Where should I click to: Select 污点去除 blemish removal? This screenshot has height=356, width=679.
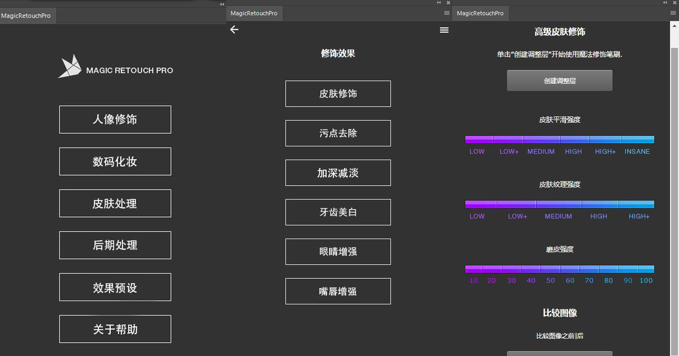click(x=338, y=133)
